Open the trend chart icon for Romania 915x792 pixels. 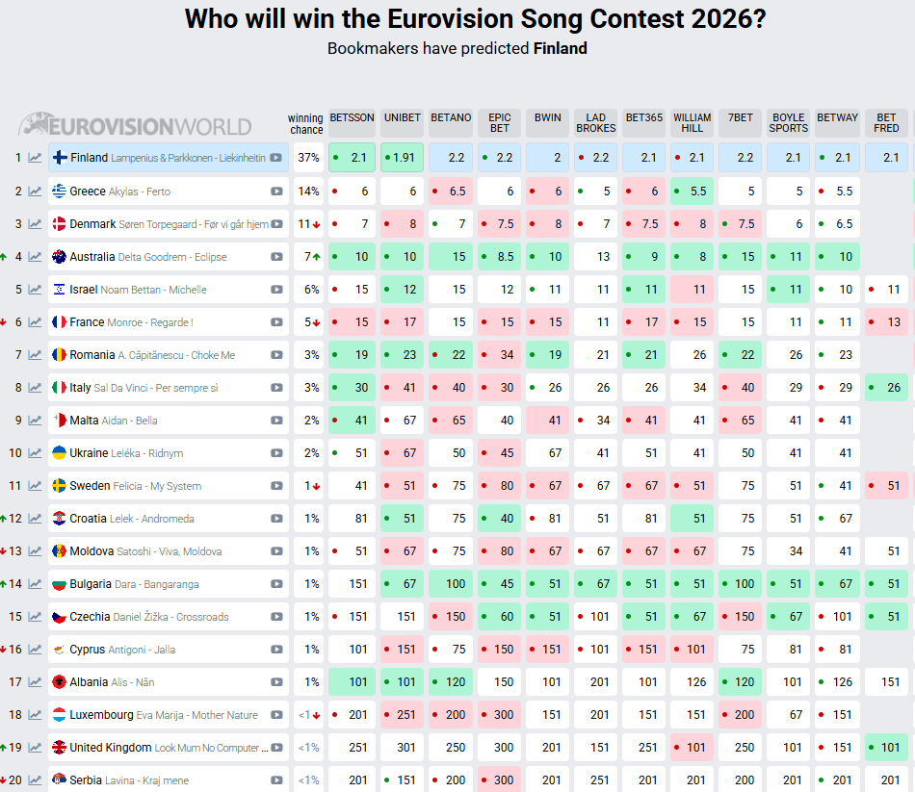[35, 354]
